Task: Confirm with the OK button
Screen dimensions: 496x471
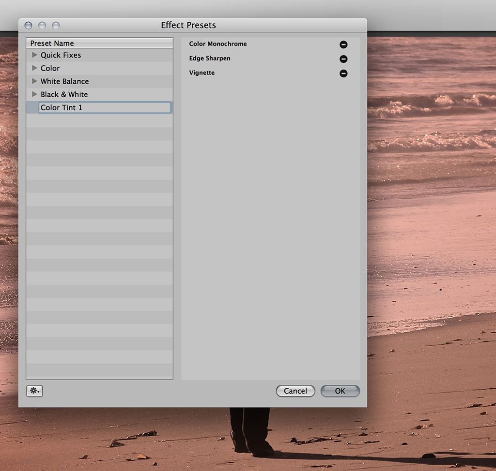Action: click(340, 391)
